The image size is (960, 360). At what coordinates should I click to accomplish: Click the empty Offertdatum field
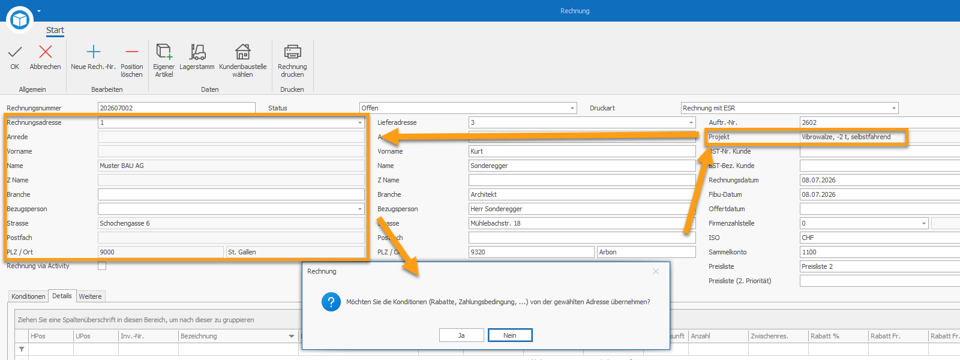click(880, 209)
